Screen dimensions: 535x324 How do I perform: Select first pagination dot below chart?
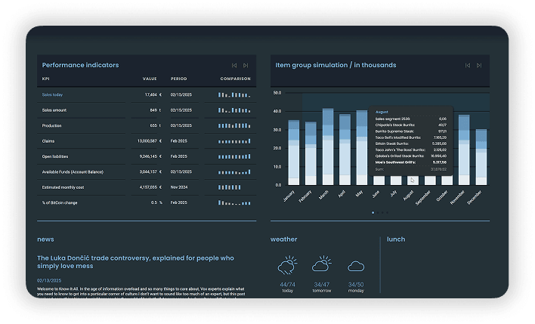coord(373,213)
